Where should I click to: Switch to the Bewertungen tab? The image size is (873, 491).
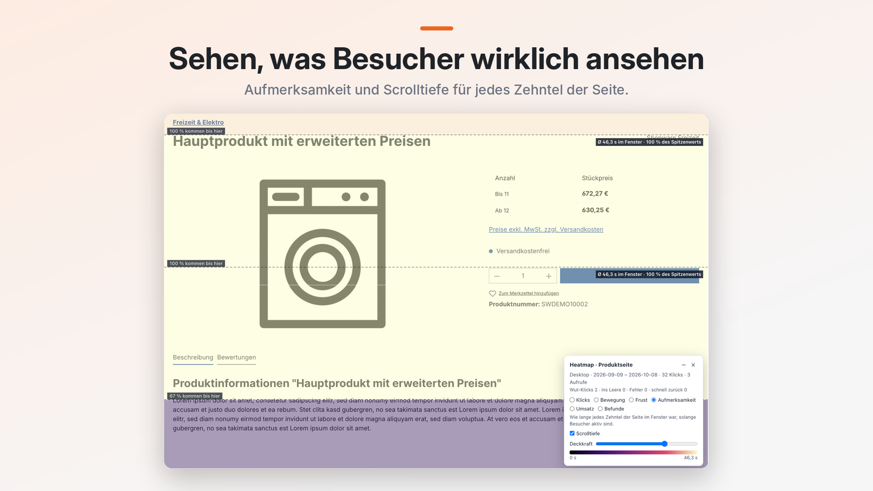236,357
